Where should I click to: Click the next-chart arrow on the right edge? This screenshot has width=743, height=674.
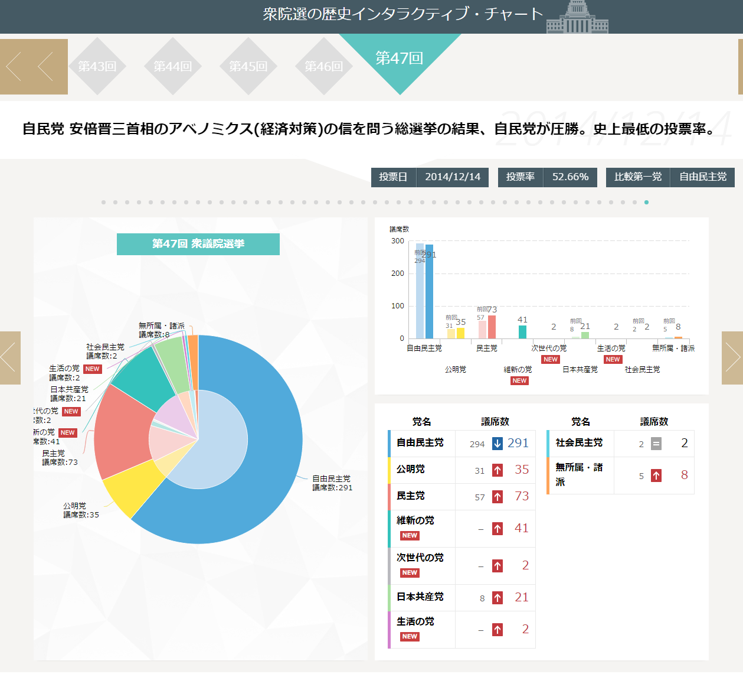(732, 358)
